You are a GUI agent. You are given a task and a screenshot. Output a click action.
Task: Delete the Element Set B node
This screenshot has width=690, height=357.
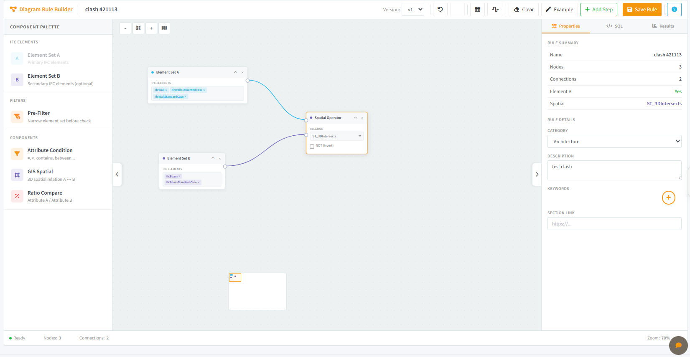(x=220, y=159)
